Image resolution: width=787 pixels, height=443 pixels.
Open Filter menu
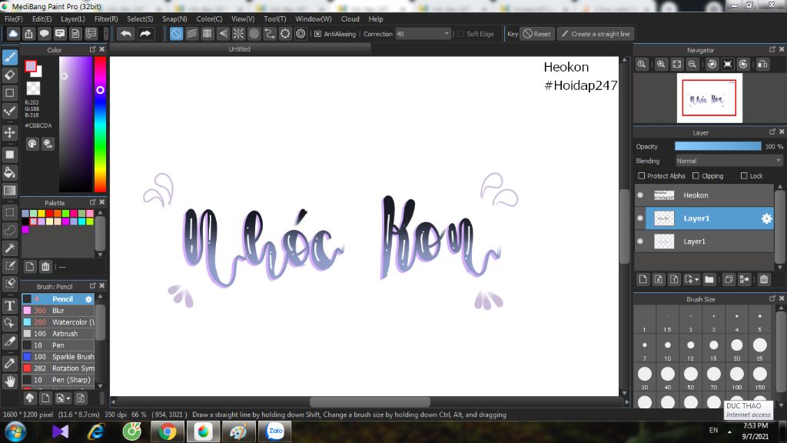(x=106, y=18)
